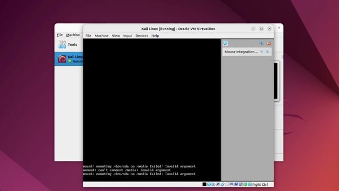Open File menu in VirtualBox Manager window

tap(60, 35)
